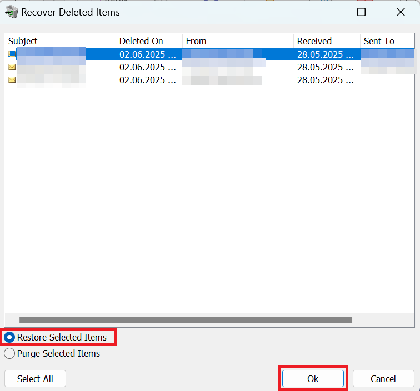Click the third row's envelope icon

(12, 80)
